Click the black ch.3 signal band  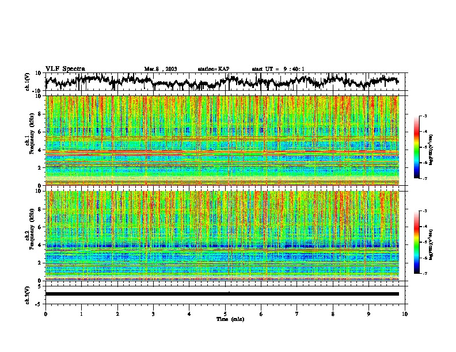[222, 294]
